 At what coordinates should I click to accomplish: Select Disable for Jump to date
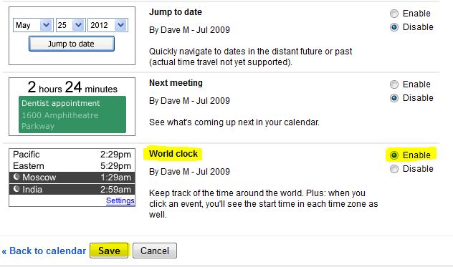(394, 27)
